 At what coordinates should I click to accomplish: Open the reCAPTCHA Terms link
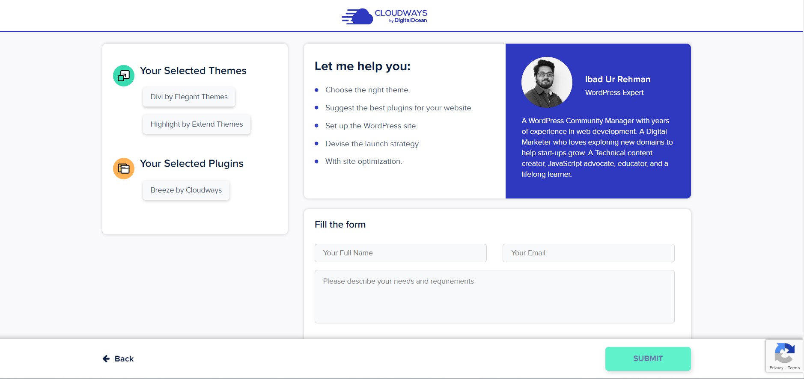(793, 368)
